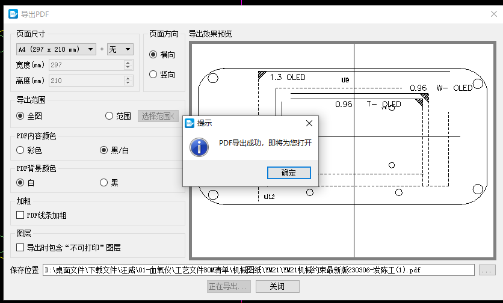
Task: Click the 加粗 group label
Action: [x=23, y=201]
